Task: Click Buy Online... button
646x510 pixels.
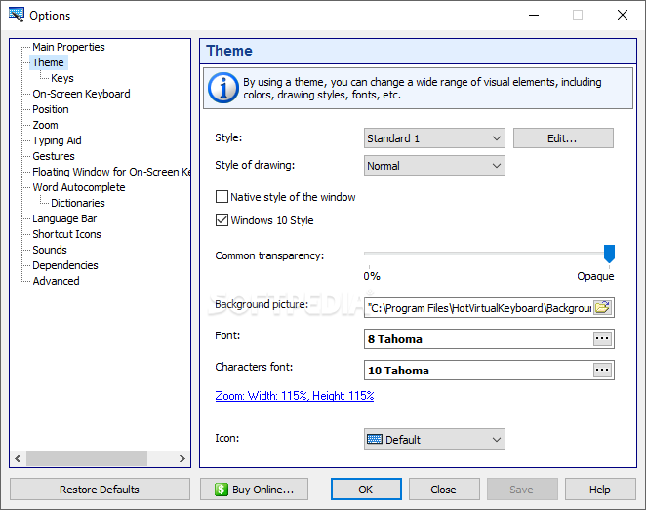Action: 254,489
